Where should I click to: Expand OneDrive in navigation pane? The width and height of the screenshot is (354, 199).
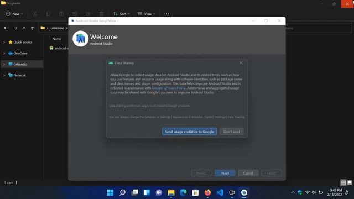click(x=4, y=53)
